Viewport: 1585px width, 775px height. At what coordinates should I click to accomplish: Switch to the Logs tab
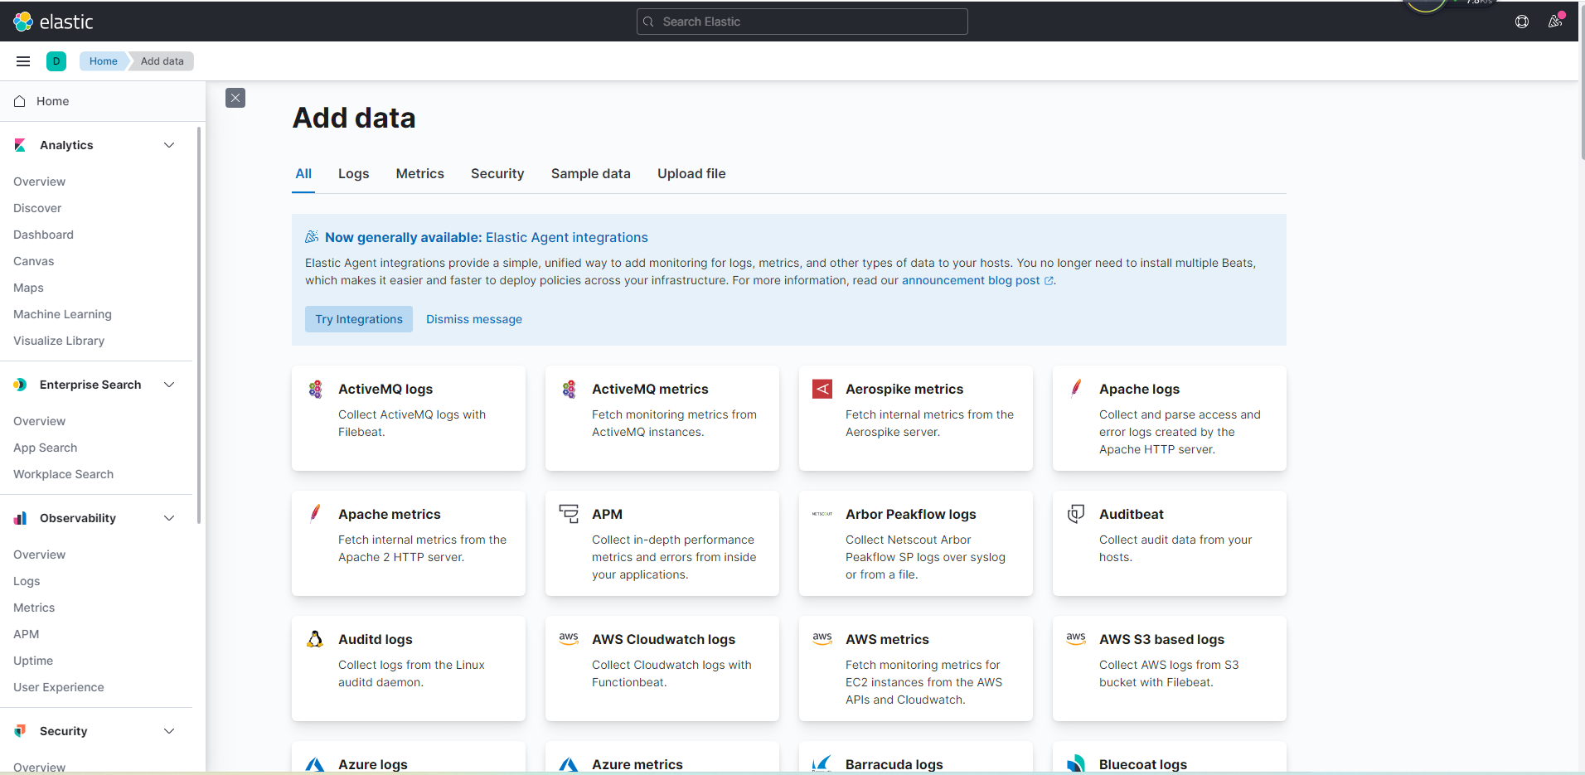[354, 174]
